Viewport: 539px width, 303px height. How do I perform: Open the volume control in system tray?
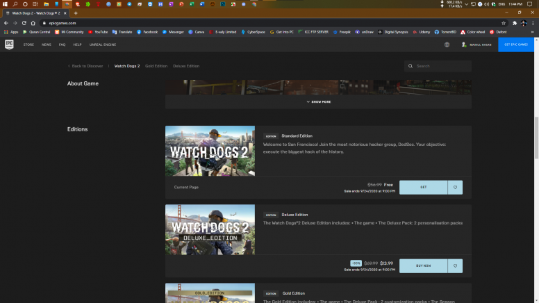pos(486,4)
